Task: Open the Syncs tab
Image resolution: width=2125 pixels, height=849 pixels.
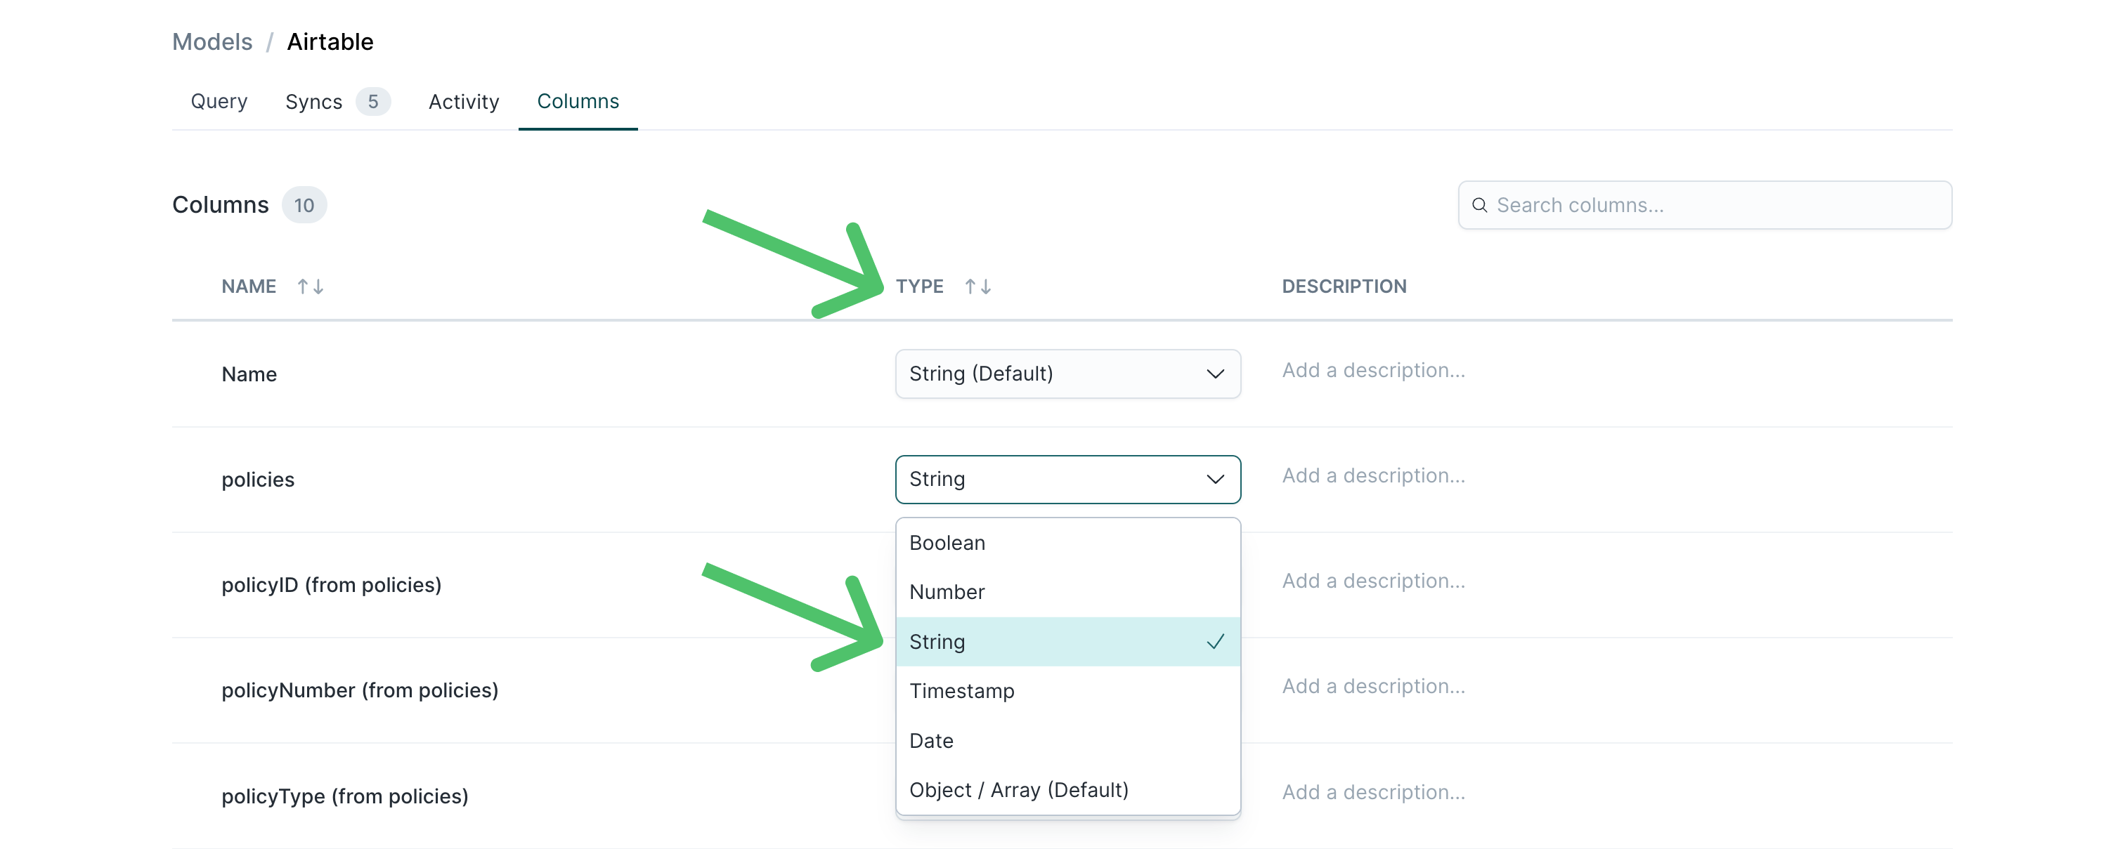Action: pyautogui.click(x=313, y=101)
